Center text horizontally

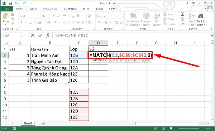69,22
